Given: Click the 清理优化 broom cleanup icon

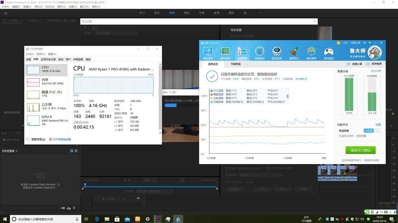Looking at the screenshot, I should click(295, 53).
